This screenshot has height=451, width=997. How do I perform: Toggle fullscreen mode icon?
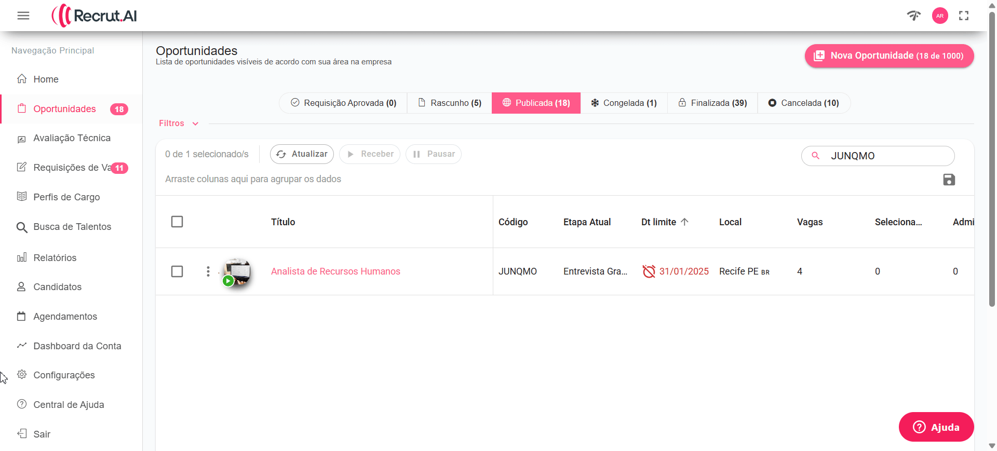[x=964, y=16]
